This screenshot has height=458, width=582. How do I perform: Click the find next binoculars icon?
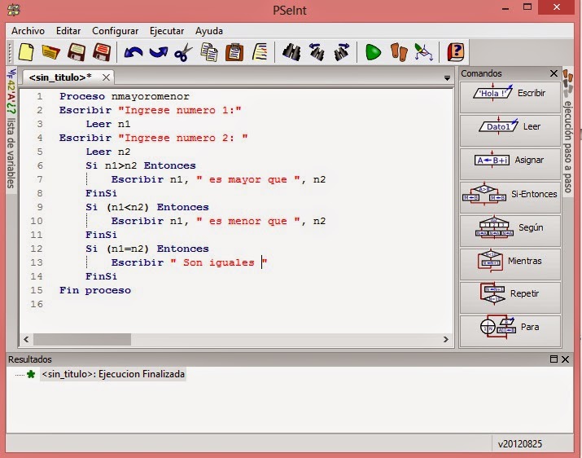pos(342,52)
